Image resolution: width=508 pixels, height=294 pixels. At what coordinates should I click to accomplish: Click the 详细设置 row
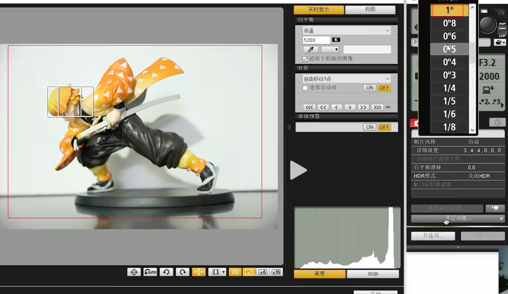458,150
